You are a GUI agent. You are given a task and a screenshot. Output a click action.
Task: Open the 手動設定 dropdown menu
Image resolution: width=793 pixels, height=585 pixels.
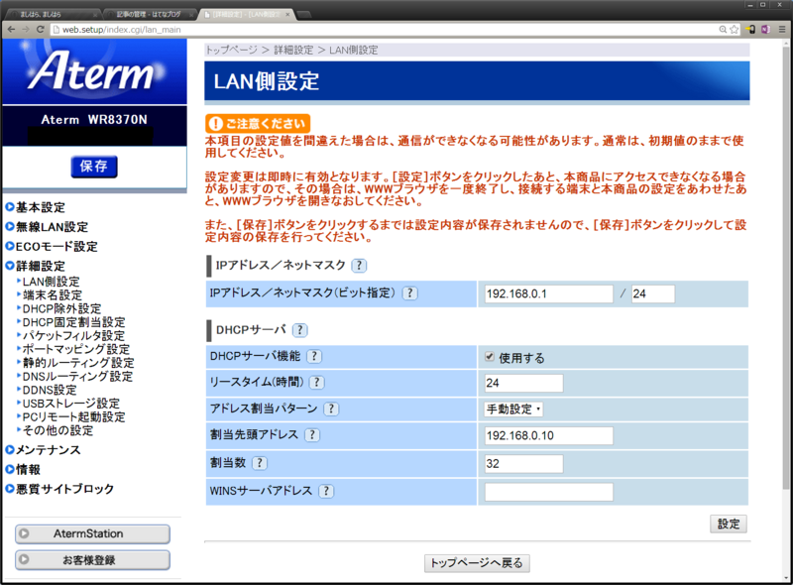tap(513, 409)
